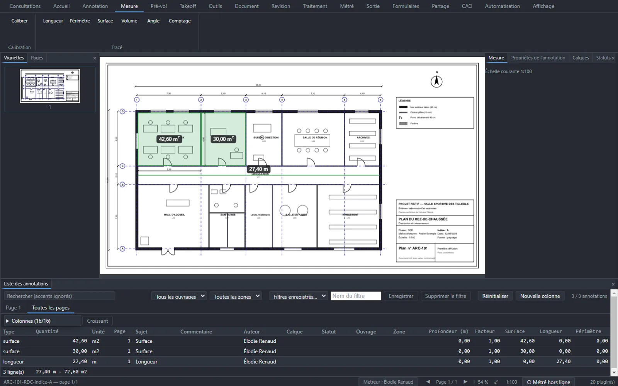Switch to the Page 1 list tab
618x386 pixels.
(14, 308)
